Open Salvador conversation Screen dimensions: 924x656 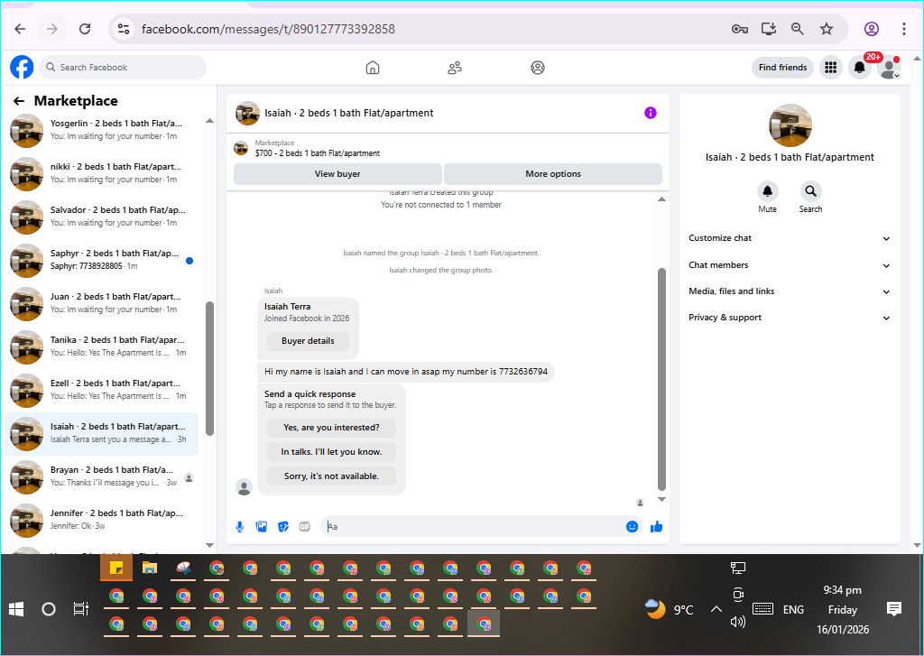tap(101, 217)
